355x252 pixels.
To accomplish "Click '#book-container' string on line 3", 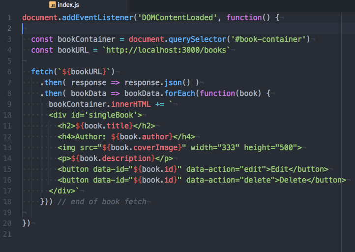I will click(268, 39).
